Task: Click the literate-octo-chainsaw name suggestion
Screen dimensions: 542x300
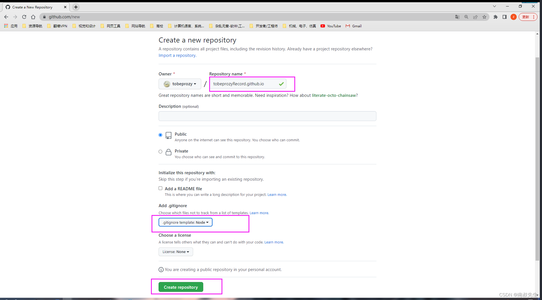Action: [x=334, y=95]
